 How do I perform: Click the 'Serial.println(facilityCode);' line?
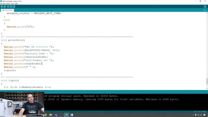(26, 57)
